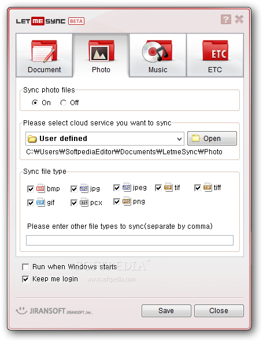This screenshot has height=342, width=263.
Task: Click the 'User defined' text in combo box
Action: pos(64,139)
